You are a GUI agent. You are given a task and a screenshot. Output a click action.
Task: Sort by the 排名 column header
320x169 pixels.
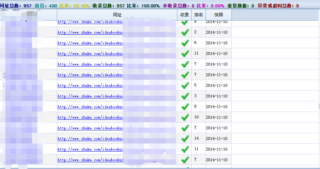(198, 15)
